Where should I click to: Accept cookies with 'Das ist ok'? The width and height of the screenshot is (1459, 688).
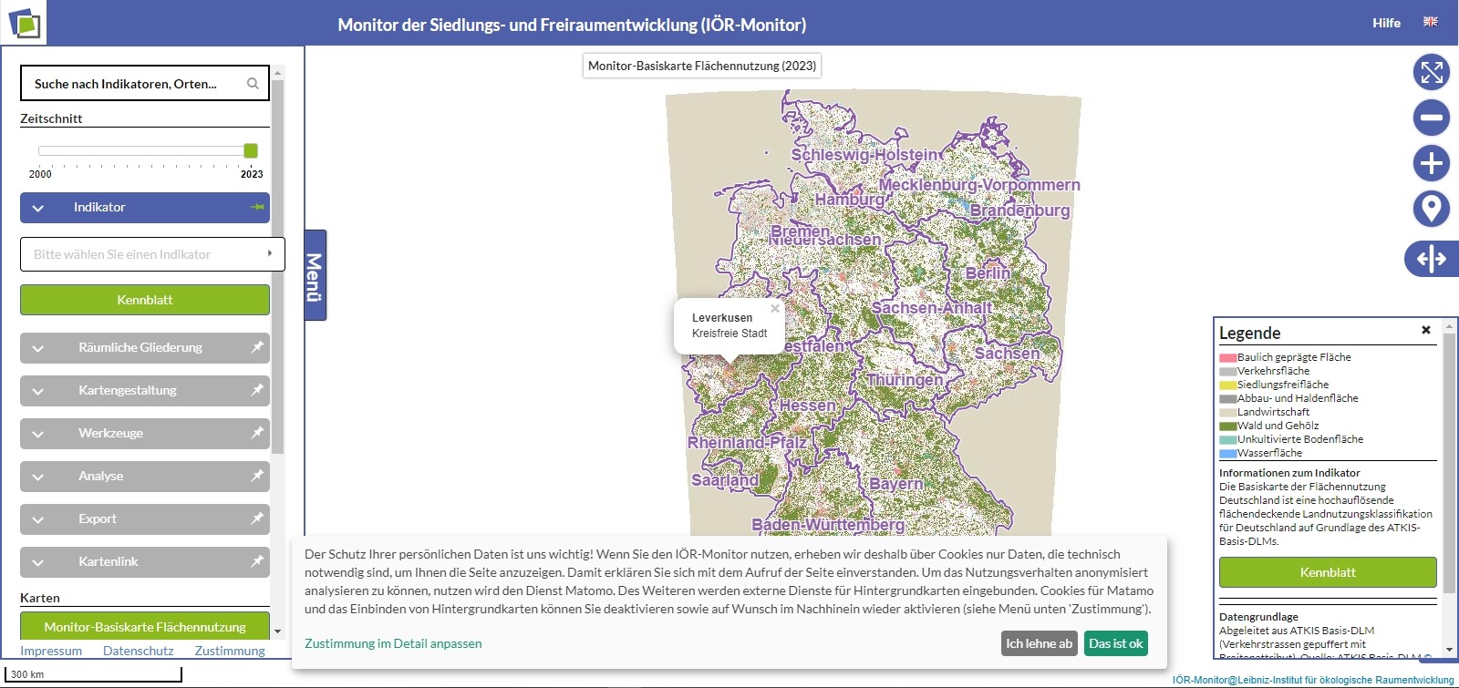pos(1115,643)
